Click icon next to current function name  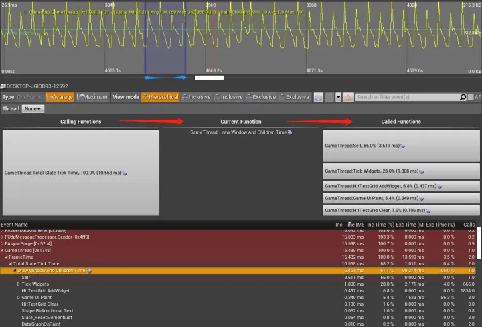coord(290,132)
